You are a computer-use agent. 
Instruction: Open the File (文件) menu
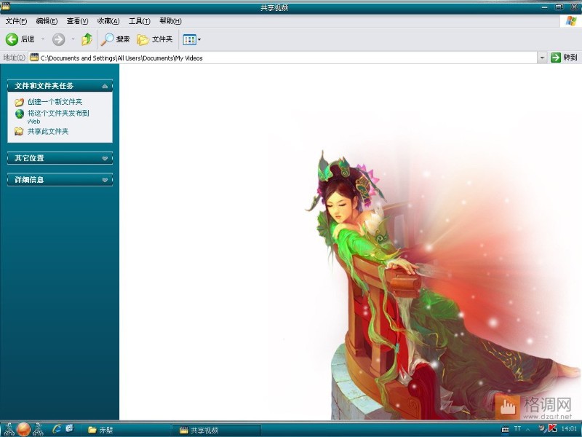[16, 21]
